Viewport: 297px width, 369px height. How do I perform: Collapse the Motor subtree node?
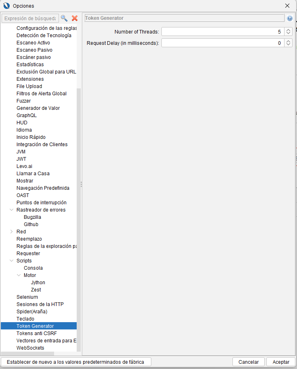point(19,275)
